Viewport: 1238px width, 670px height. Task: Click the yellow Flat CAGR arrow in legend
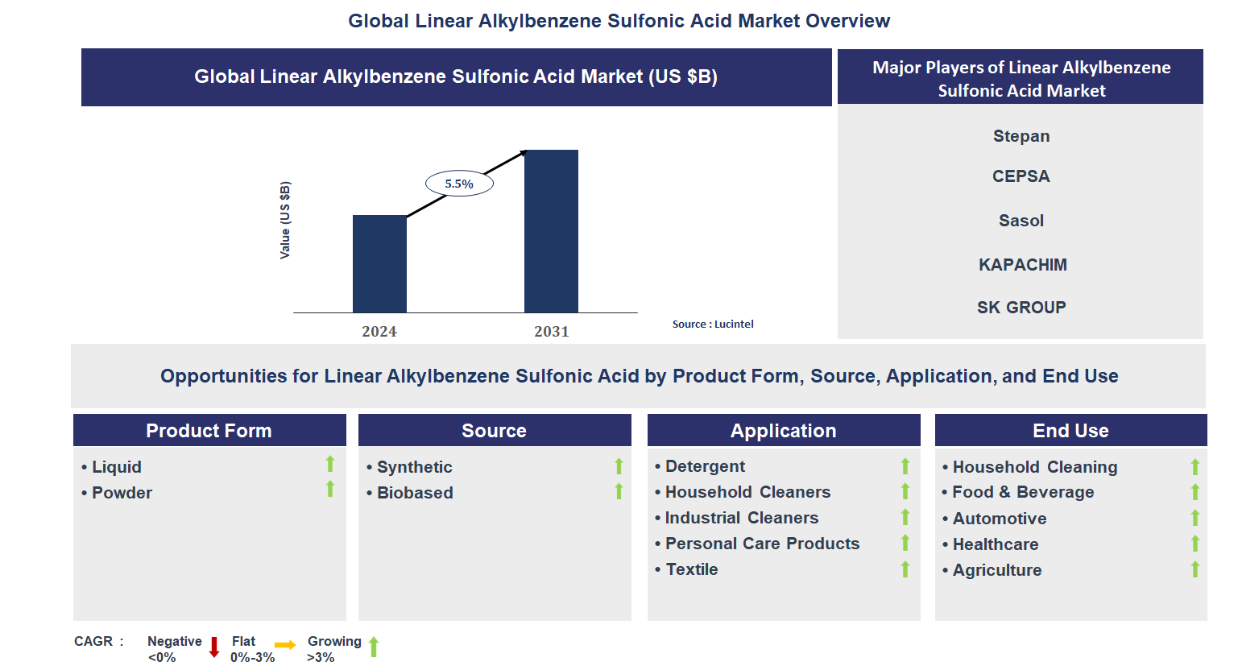point(286,646)
